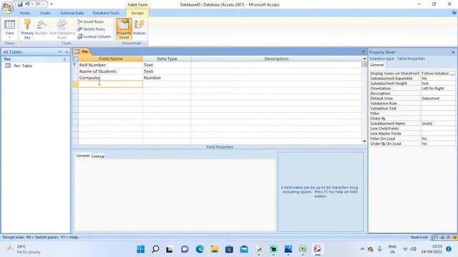Image resolution: width=458 pixels, height=257 pixels.
Task: Click Filter On Load value
Action: click(438, 138)
